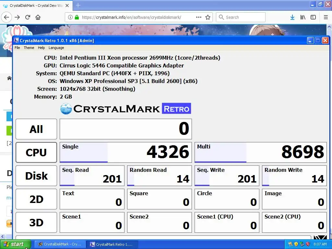The width and height of the screenshot is (332, 249).
Task: Toggle Firefox sidebar icon
Action: click(x=313, y=17)
